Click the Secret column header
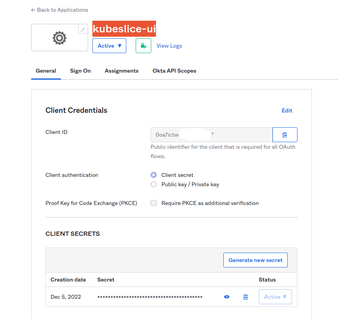The width and height of the screenshot is (338, 319). coord(106,280)
